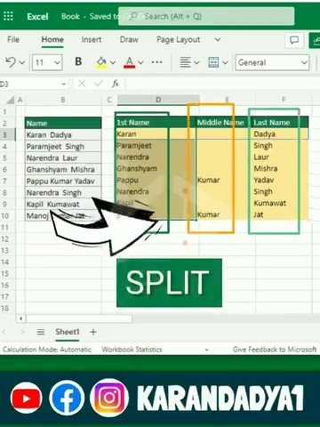Viewport: 320px width, 427px height.
Task: Open the Comments speech bubble icon
Action: 294,40
